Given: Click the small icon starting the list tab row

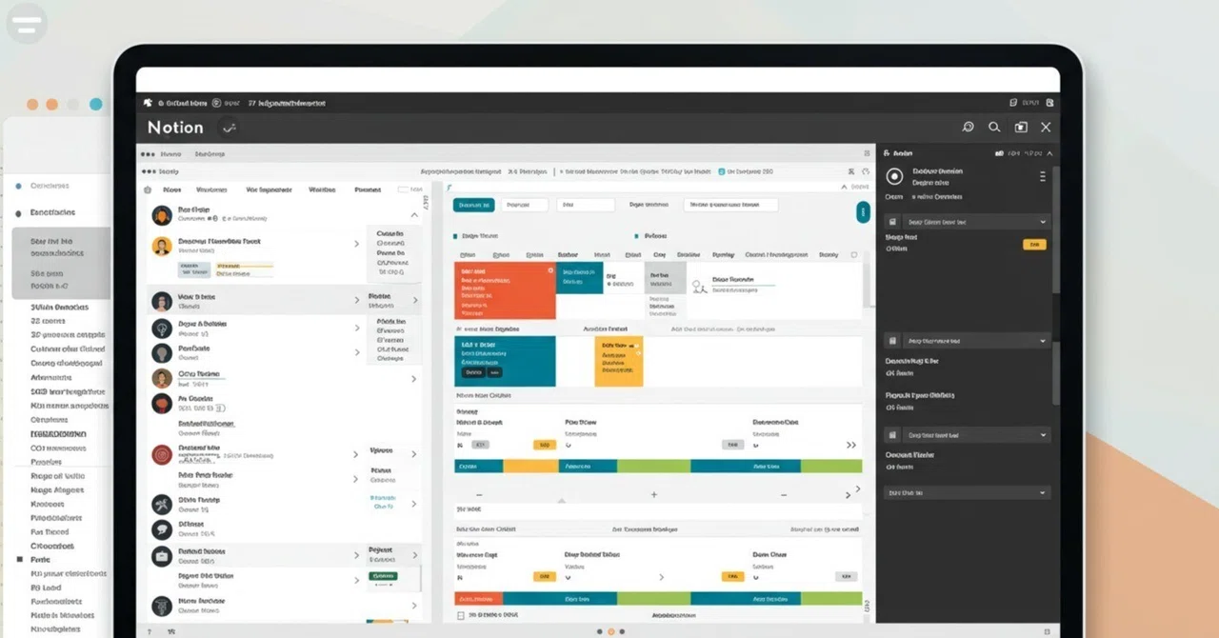Looking at the screenshot, I should [148, 189].
